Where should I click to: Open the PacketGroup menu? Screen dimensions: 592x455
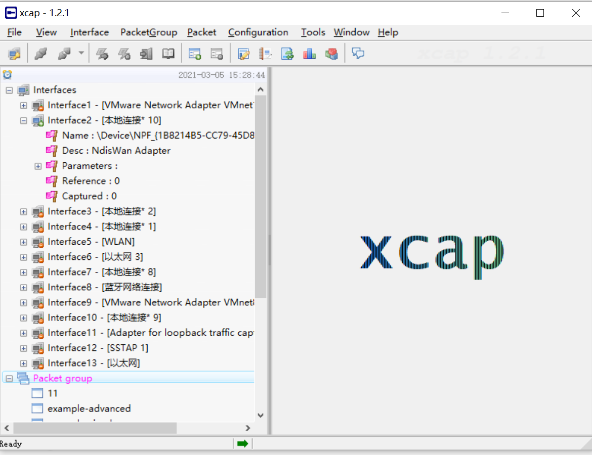coord(148,32)
